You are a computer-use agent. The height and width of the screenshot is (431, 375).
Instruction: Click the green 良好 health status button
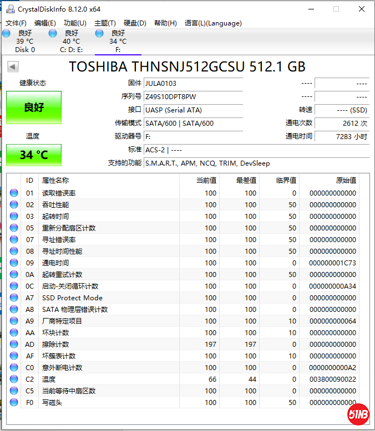pos(34,107)
